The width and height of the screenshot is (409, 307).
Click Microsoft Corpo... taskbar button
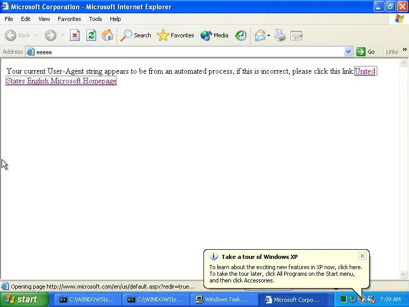[293, 299]
